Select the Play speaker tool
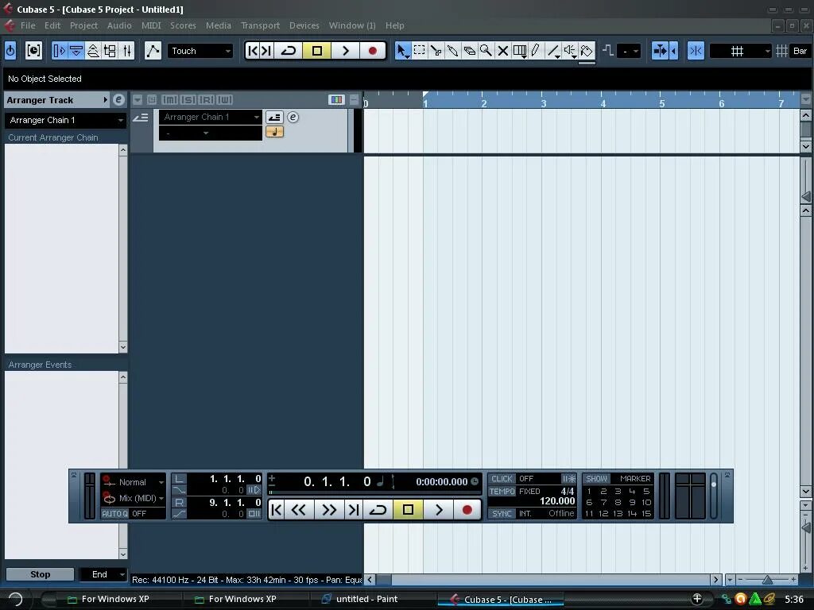814x610 pixels. (570, 51)
